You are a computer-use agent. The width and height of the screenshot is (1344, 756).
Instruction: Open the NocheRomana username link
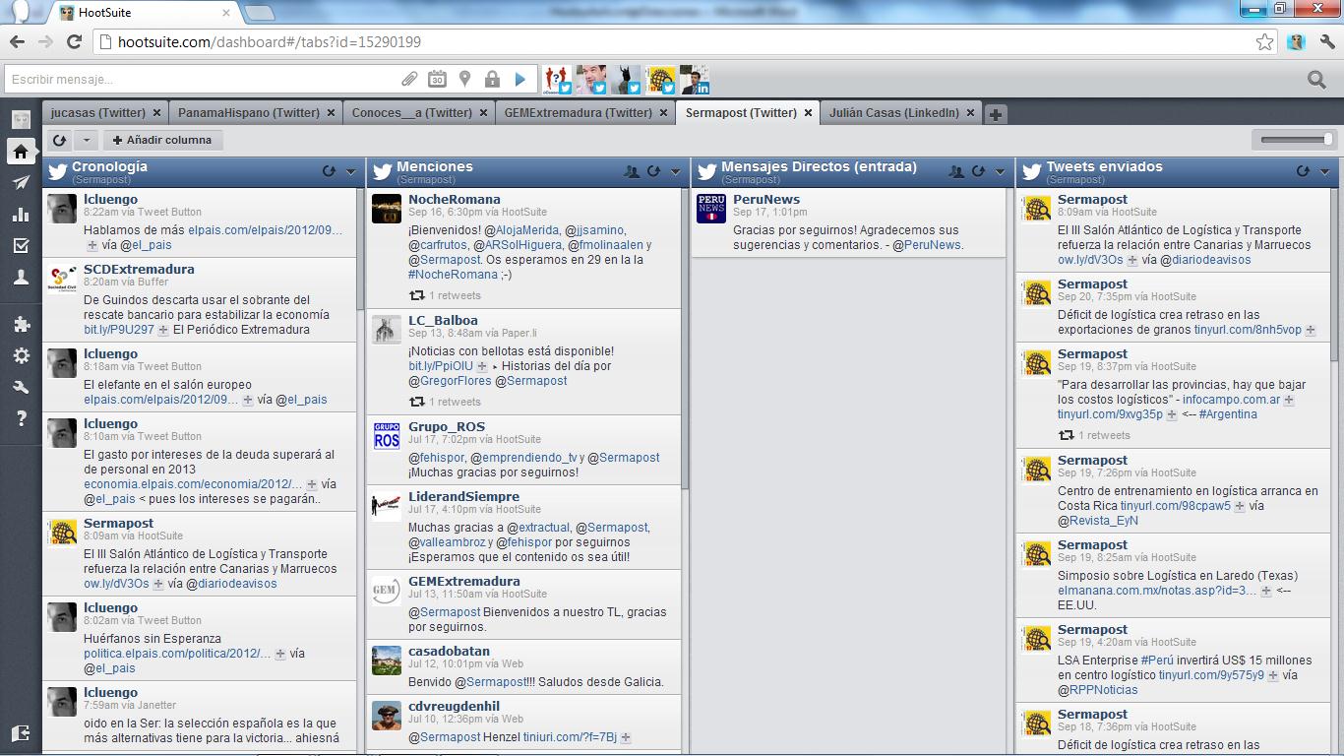(x=455, y=199)
